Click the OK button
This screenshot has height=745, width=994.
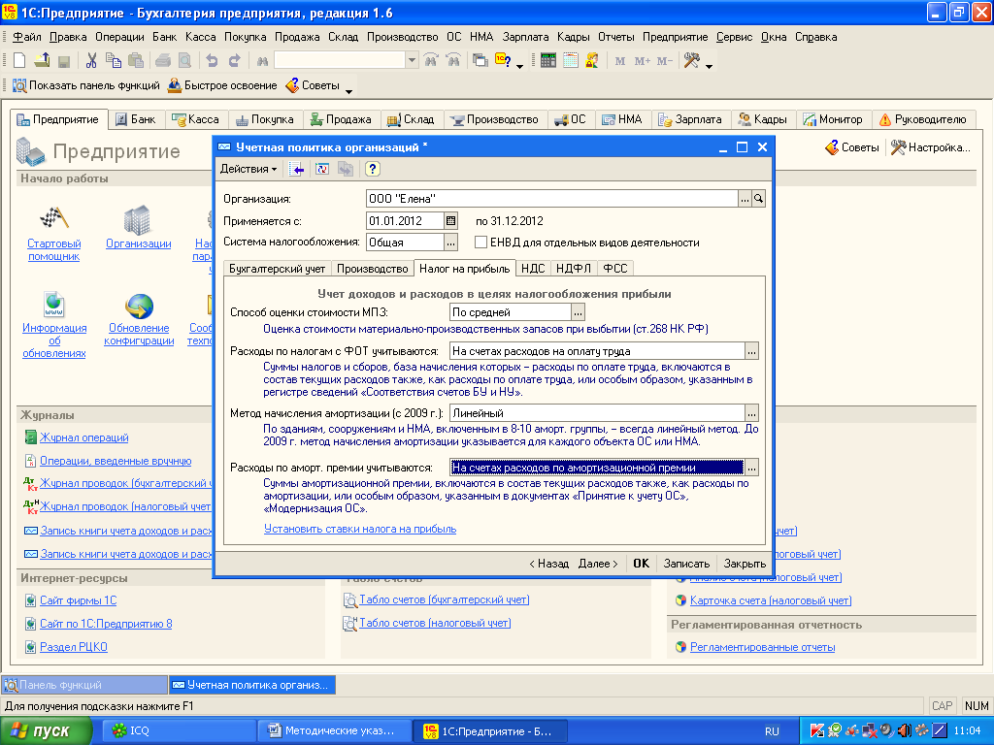641,564
